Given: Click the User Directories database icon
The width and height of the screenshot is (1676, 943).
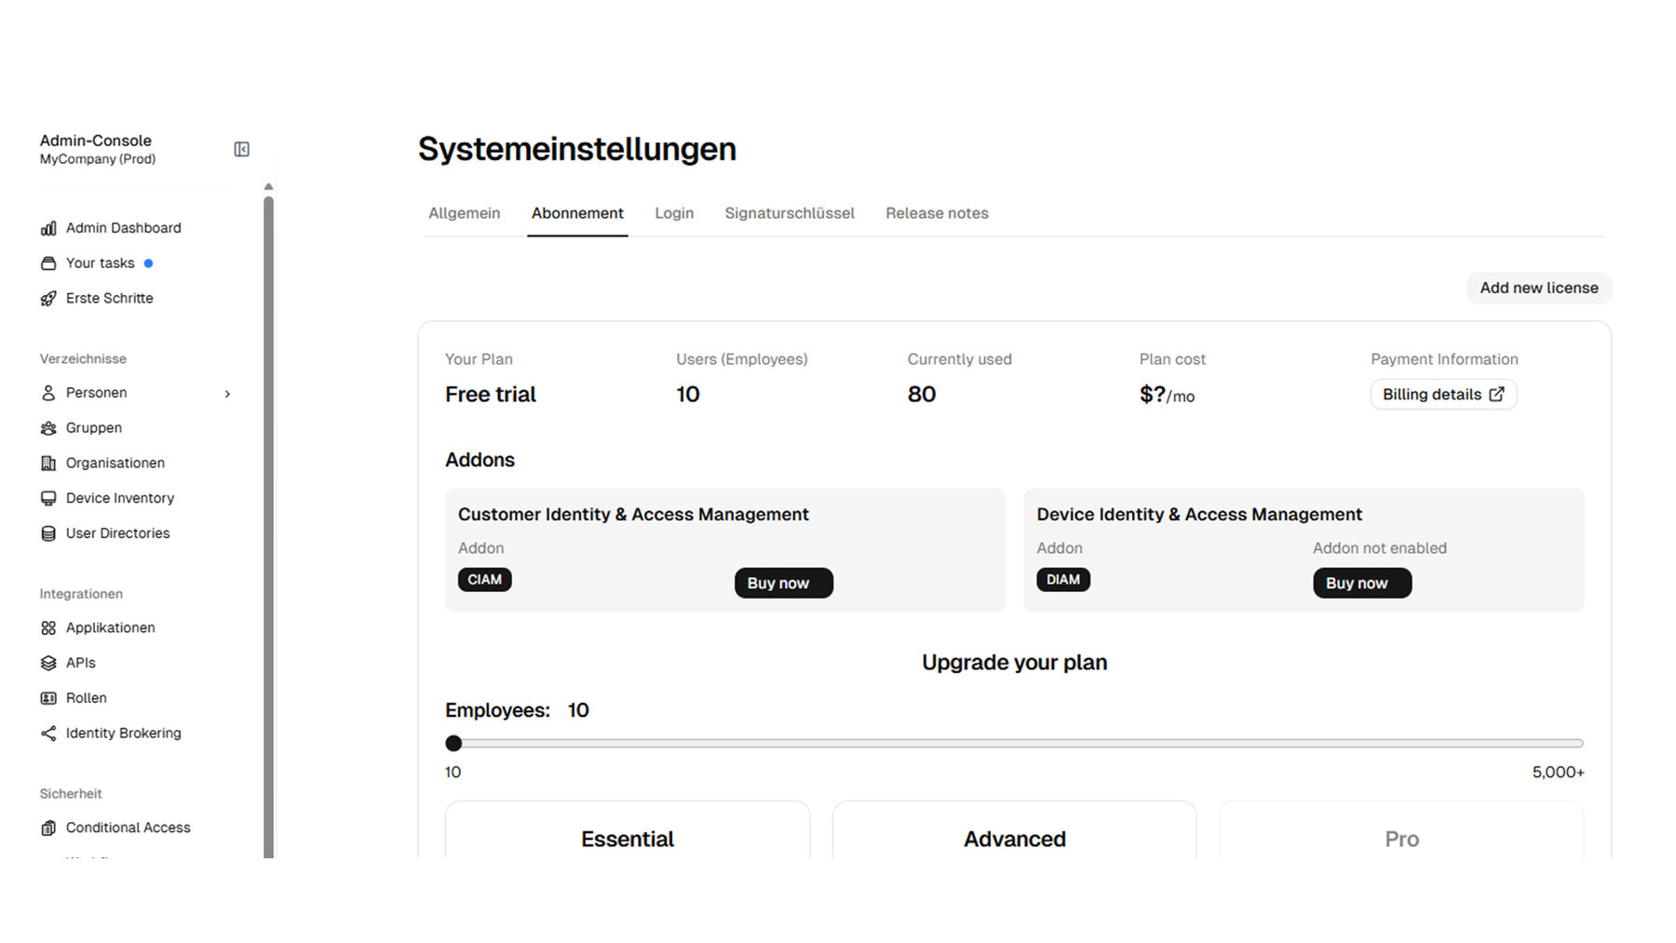Looking at the screenshot, I should (x=48, y=533).
